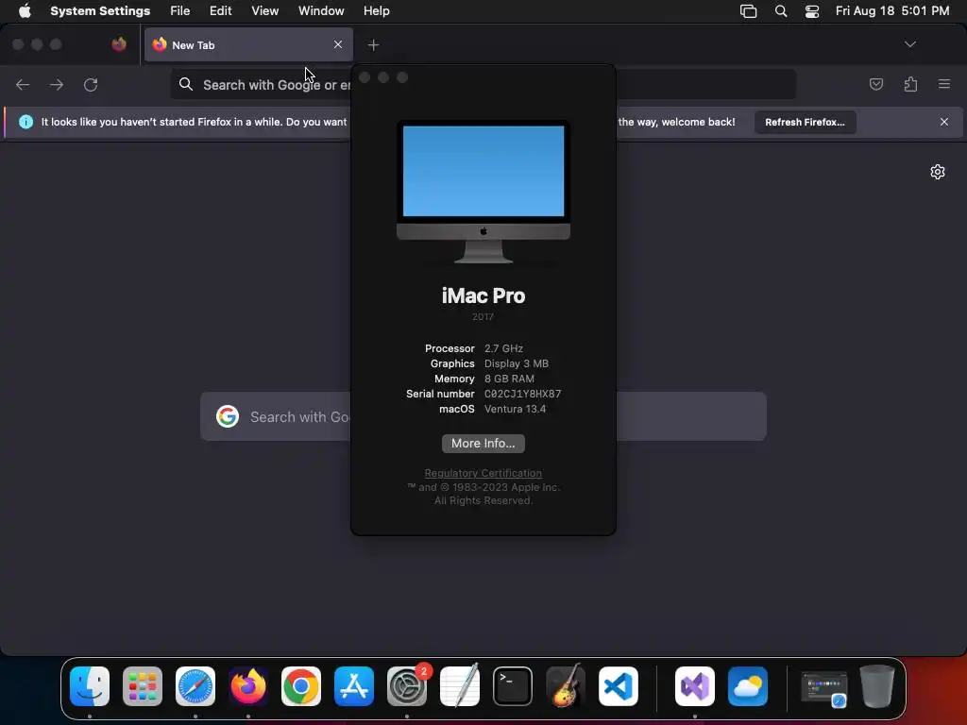This screenshot has width=967, height=725.
Task: Open the View menu
Action: [x=264, y=10]
